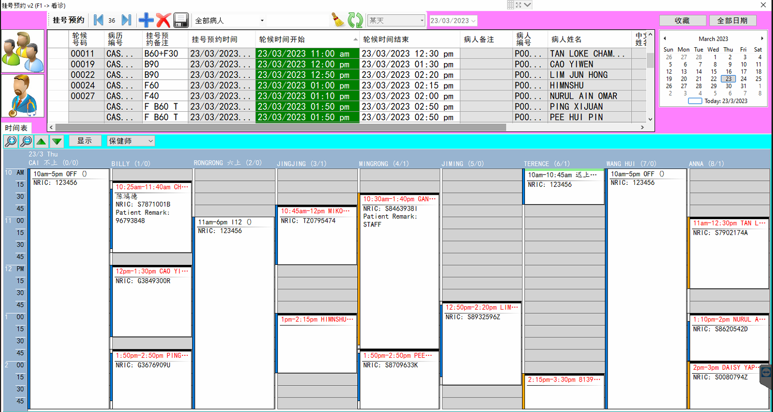Click the zoom in magnifier icon

(x=10, y=141)
